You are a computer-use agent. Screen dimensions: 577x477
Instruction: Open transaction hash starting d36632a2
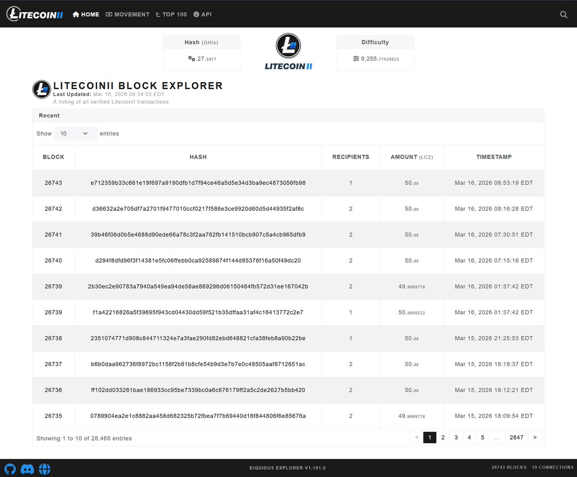coord(198,209)
